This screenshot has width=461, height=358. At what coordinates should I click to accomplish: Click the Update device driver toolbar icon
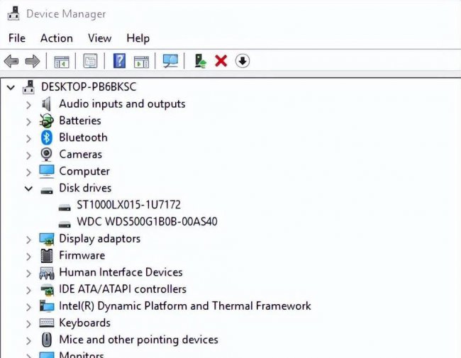(x=201, y=61)
